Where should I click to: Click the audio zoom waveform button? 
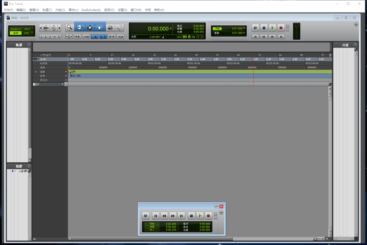point(46,28)
